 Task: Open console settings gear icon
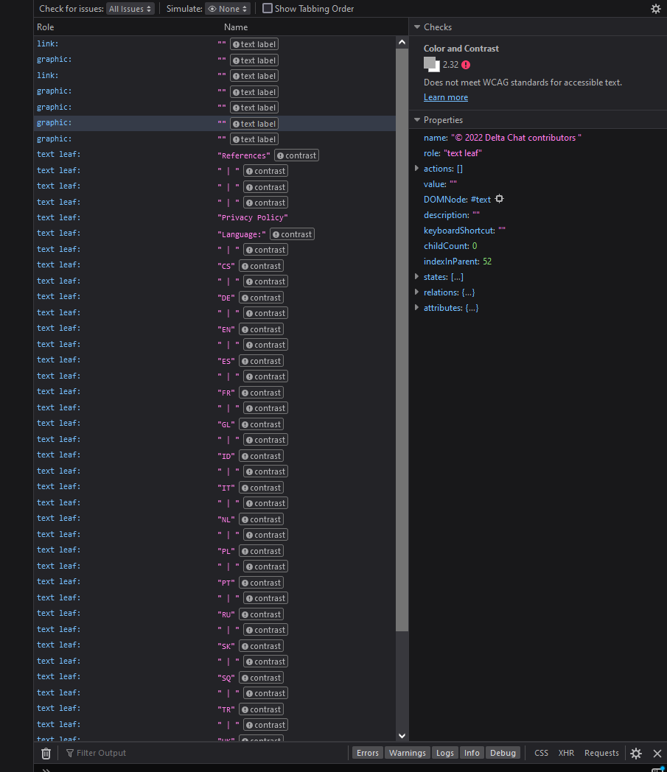pos(636,753)
